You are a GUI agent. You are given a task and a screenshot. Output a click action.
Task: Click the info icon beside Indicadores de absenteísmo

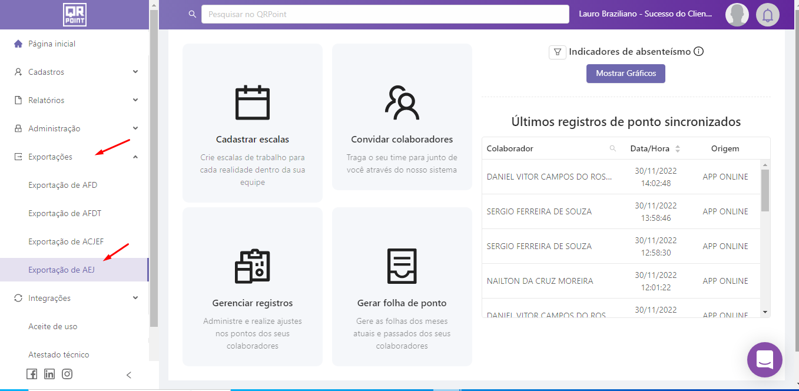coord(699,51)
